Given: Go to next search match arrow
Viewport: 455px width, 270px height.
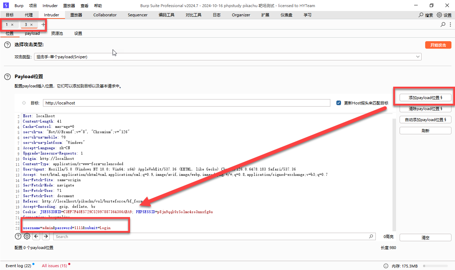Looking at the screenshot, I should [x=46, y=237].
